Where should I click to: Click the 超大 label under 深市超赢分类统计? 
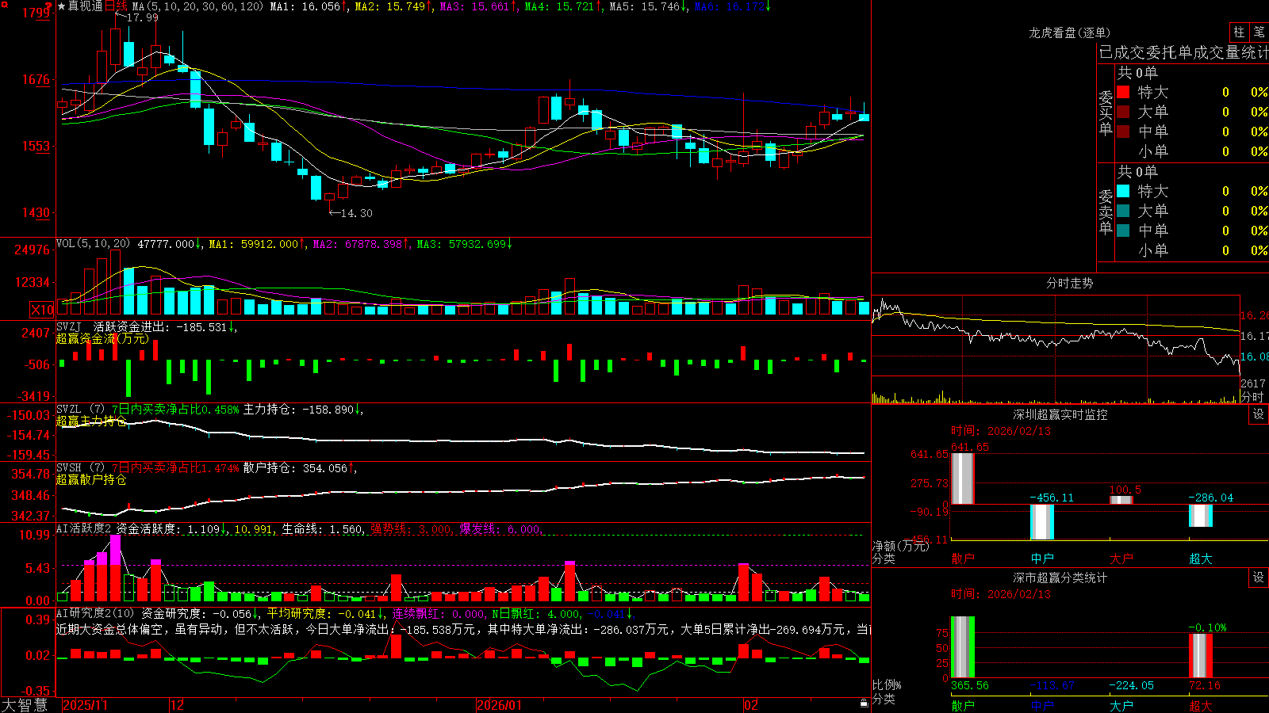pyautogui.click(x=1201, y=705)
